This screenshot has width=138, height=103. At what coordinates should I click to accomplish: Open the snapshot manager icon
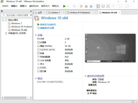[91, 6]
